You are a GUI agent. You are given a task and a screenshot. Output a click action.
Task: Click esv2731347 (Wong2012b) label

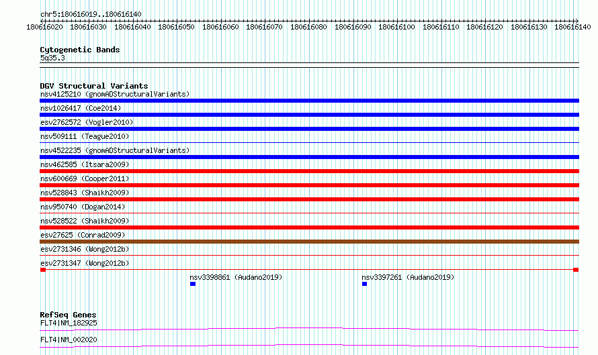click(x=85, y=263)
